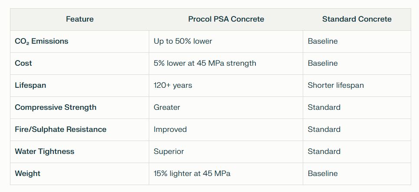Click the 'Superior' cell
Viewport: 419px width, 192px height.
pos(169,151)
